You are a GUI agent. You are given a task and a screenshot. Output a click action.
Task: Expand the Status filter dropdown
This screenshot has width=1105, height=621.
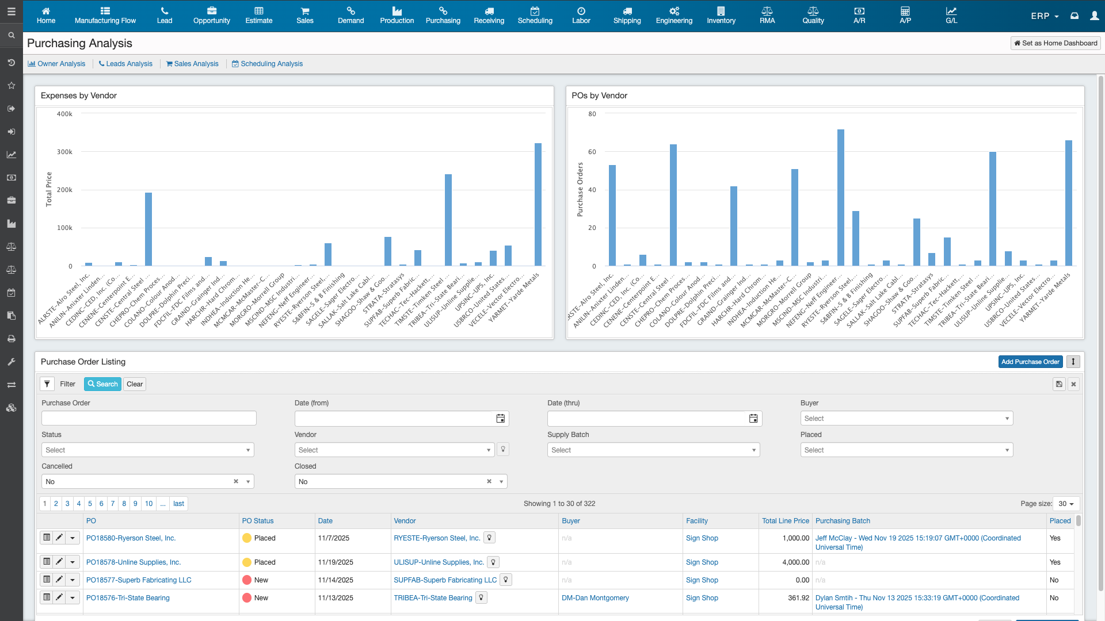tap(147, 450)
